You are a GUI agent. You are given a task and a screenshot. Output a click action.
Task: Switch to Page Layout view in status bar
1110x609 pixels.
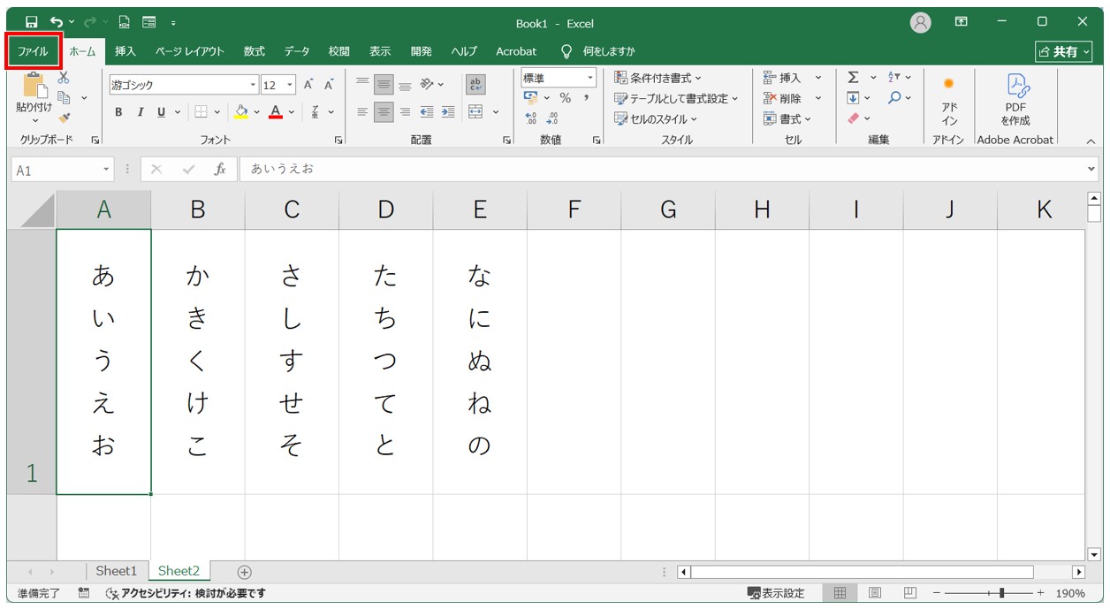point(875,593)
